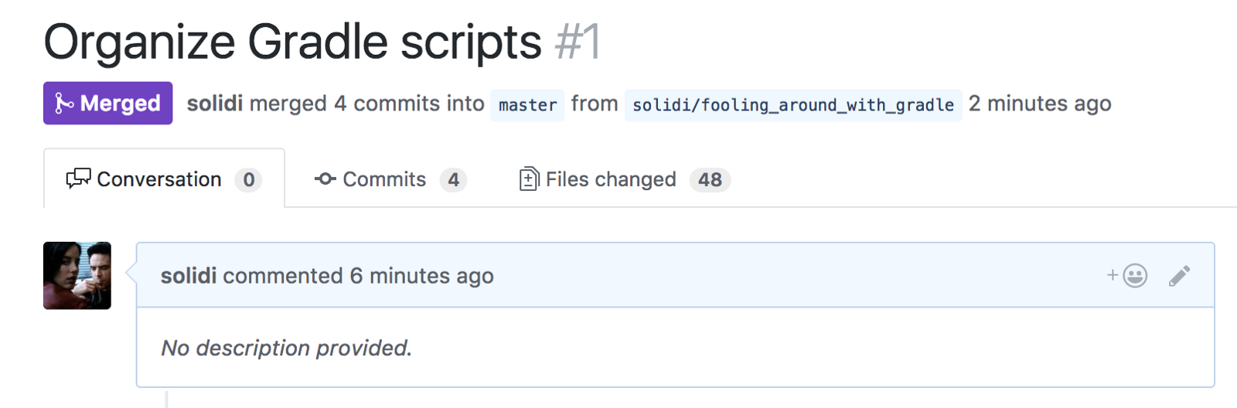Open solidi's avatar thumbnail
Image resolution: width=1237 pixels, height=408 pixels.
pos(77,276)
